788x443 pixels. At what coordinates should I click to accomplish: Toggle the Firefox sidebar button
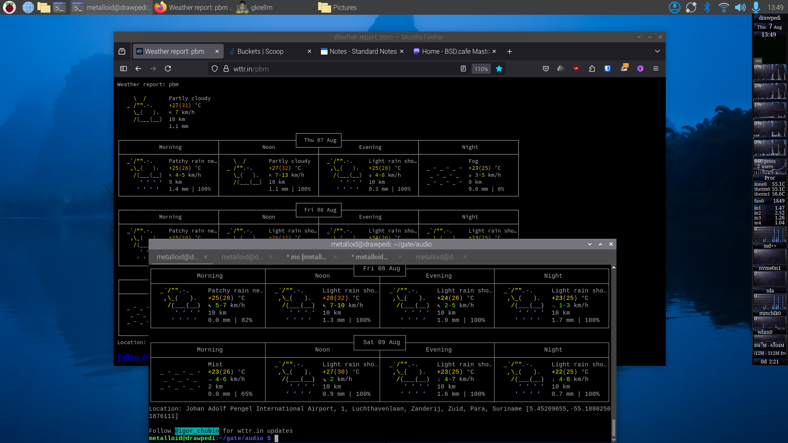point(124,69)
